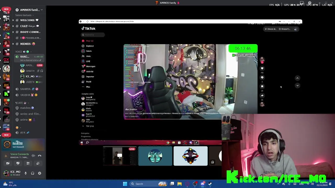Open the Windows Start menu
335x188 pixels.
click(125, 184)
